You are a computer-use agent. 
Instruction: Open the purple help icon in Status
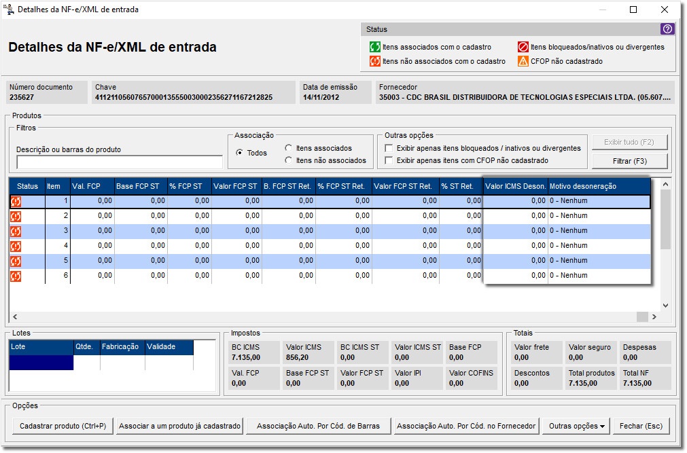click(x=667, y=29)
